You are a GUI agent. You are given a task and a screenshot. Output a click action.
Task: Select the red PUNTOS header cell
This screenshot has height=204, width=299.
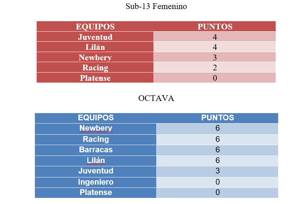coord(215,26)
